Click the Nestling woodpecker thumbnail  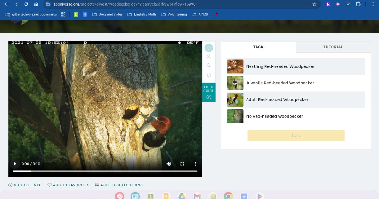pyautogui.click(x=235, y=66)
